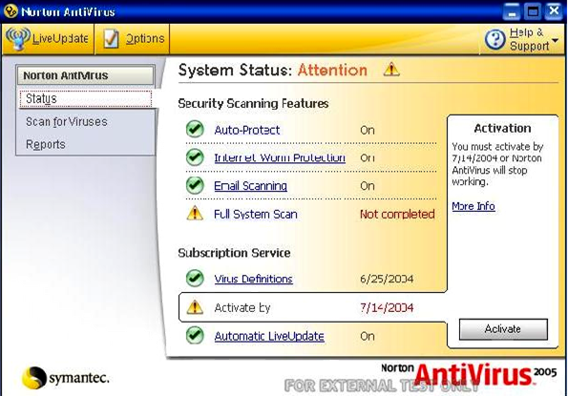
Task: Select Scan for Viruses in sidebar
Action: (67, 121)
